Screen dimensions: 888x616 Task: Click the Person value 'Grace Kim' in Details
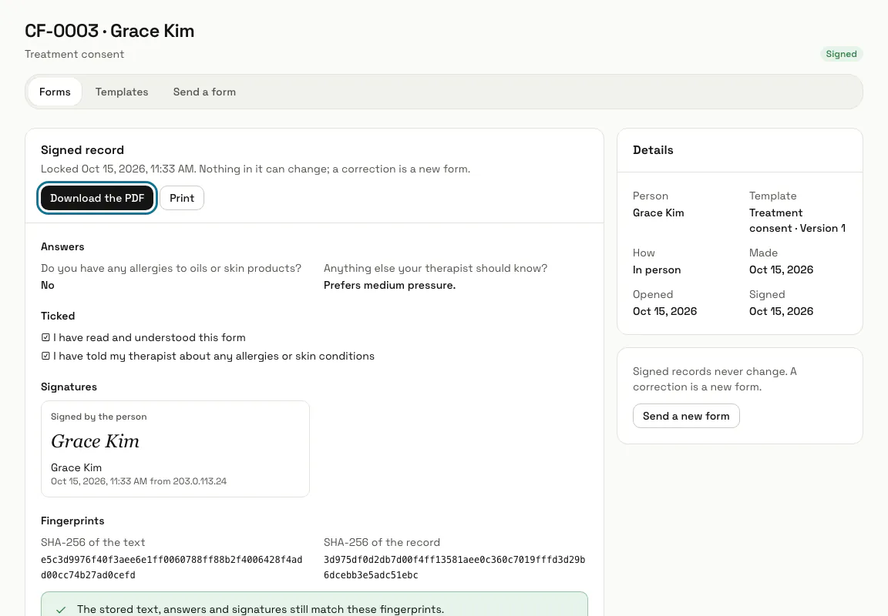(658, 213)
